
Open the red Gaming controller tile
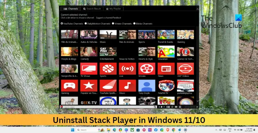(x=69, y=86)
